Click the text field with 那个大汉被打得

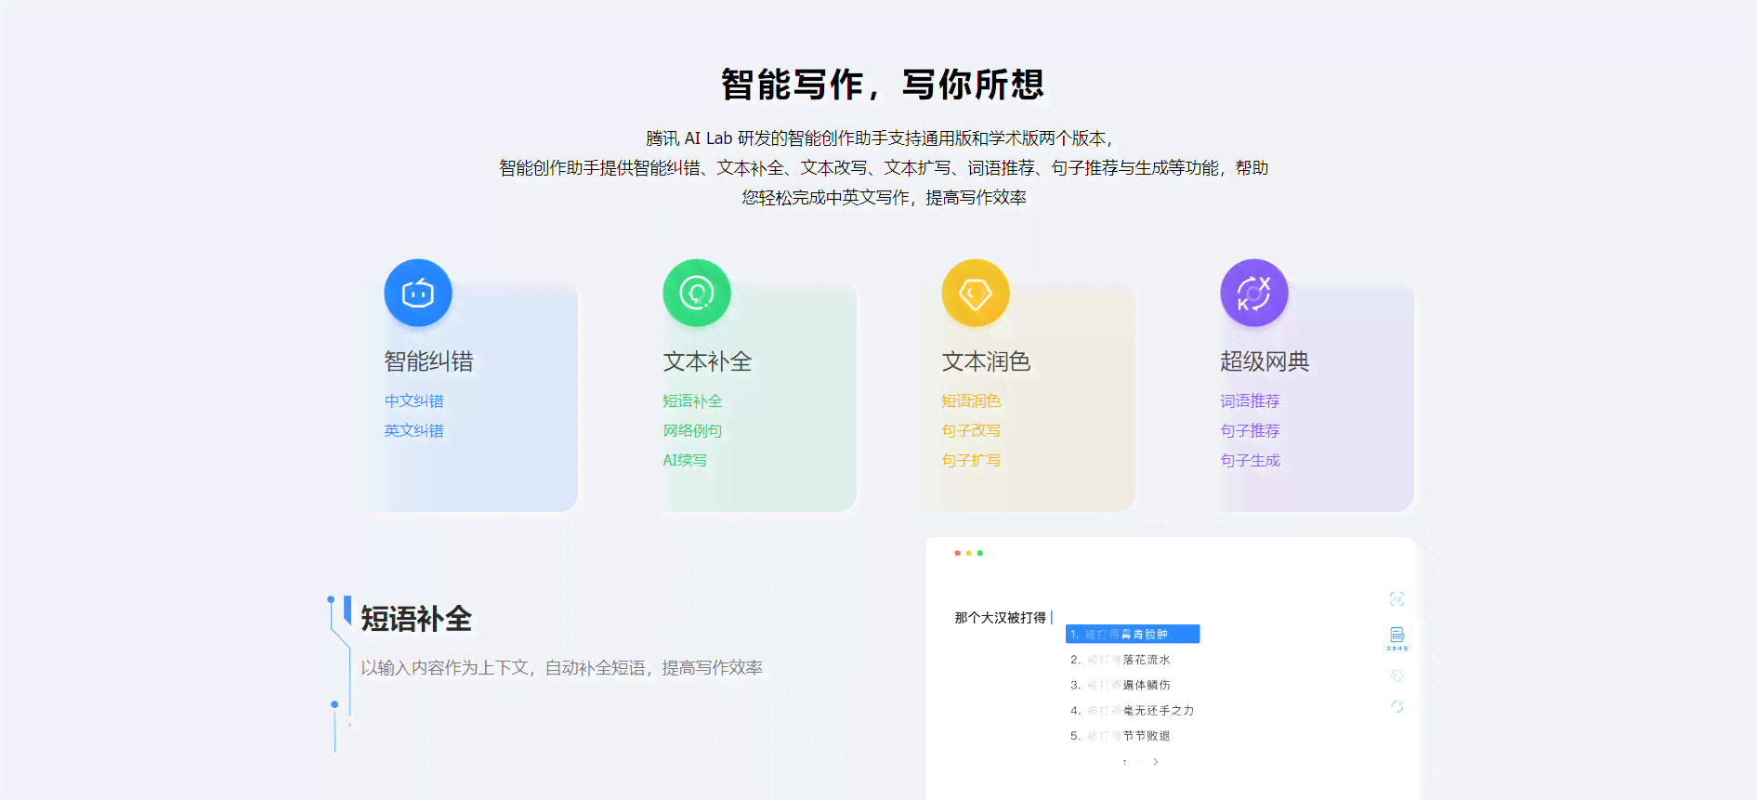click(1003, 617)
